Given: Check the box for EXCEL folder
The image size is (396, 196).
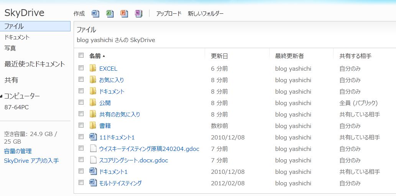Looking at the screenshot, I should pyautogui.click(x=81, y=68).
